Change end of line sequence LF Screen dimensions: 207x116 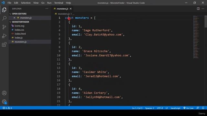click(167, 108)
